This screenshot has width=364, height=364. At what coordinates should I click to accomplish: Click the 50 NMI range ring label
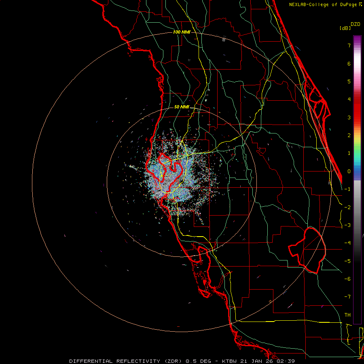182,107
